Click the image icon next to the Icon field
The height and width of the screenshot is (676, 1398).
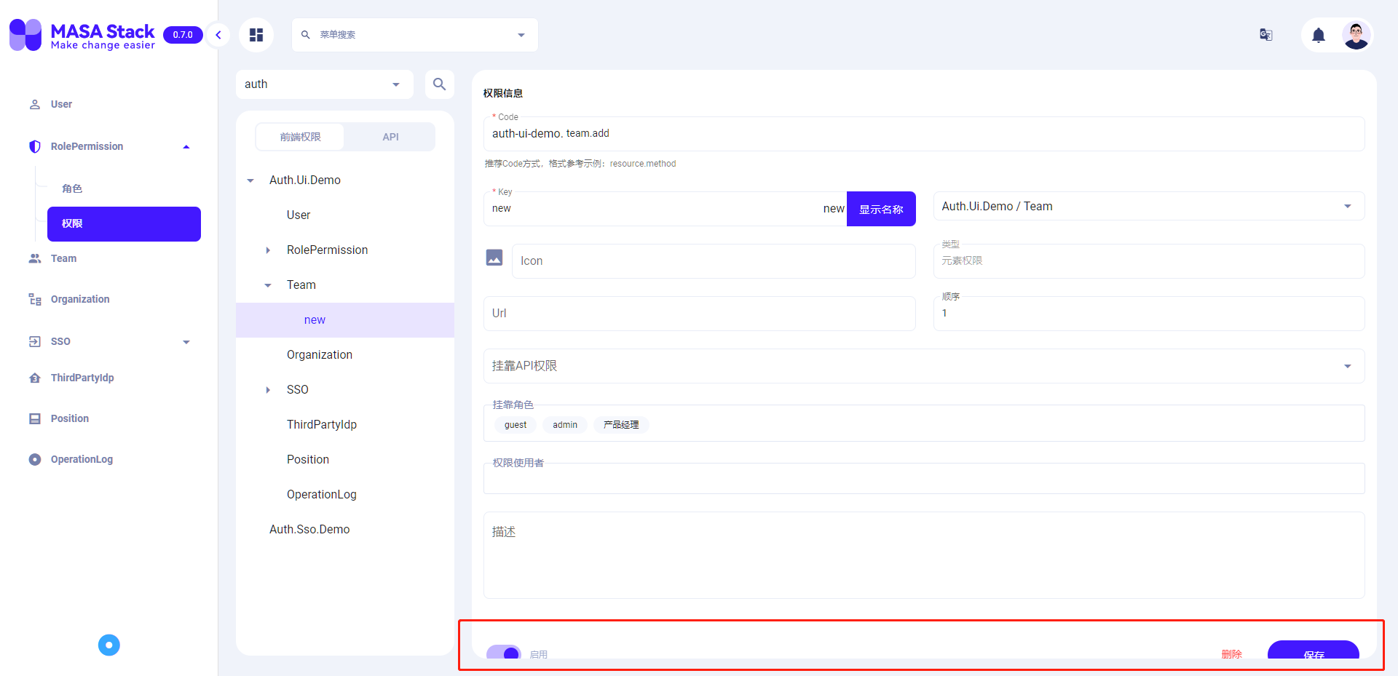[494, 257]
